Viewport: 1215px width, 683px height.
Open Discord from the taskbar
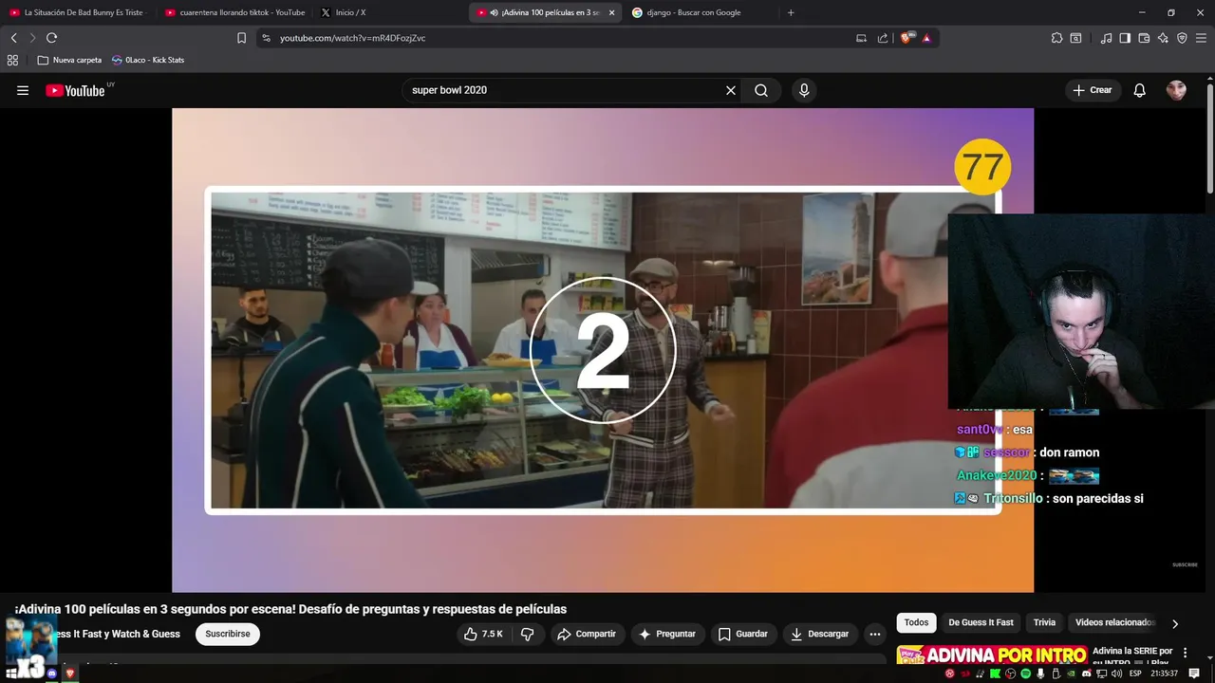pos(52,674)
